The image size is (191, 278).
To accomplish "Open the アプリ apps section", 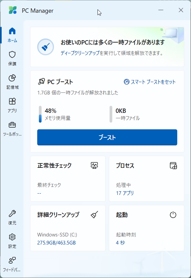I will tap(12, 105).
